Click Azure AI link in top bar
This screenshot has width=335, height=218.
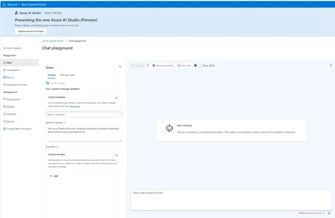(12, 4)
